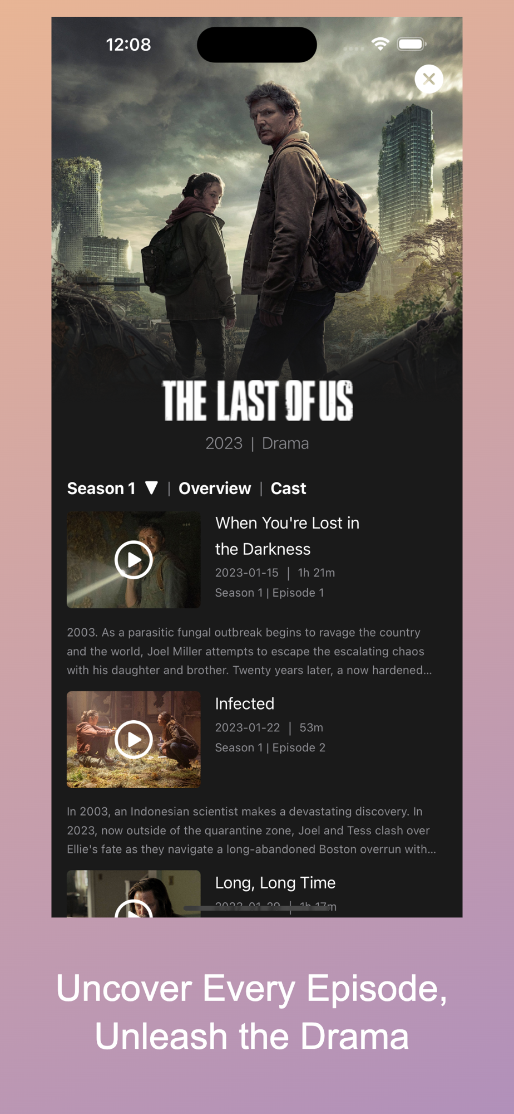Tap the battery status icon
The image size is (514, 1114).
coord(412,44)
